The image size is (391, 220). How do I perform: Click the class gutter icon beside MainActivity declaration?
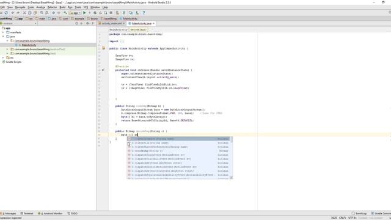[x=104, y=48]
